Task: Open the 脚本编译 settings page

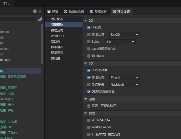Action: 57,47
